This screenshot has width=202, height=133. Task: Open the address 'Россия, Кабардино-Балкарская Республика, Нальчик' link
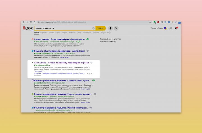click(60, 74)
